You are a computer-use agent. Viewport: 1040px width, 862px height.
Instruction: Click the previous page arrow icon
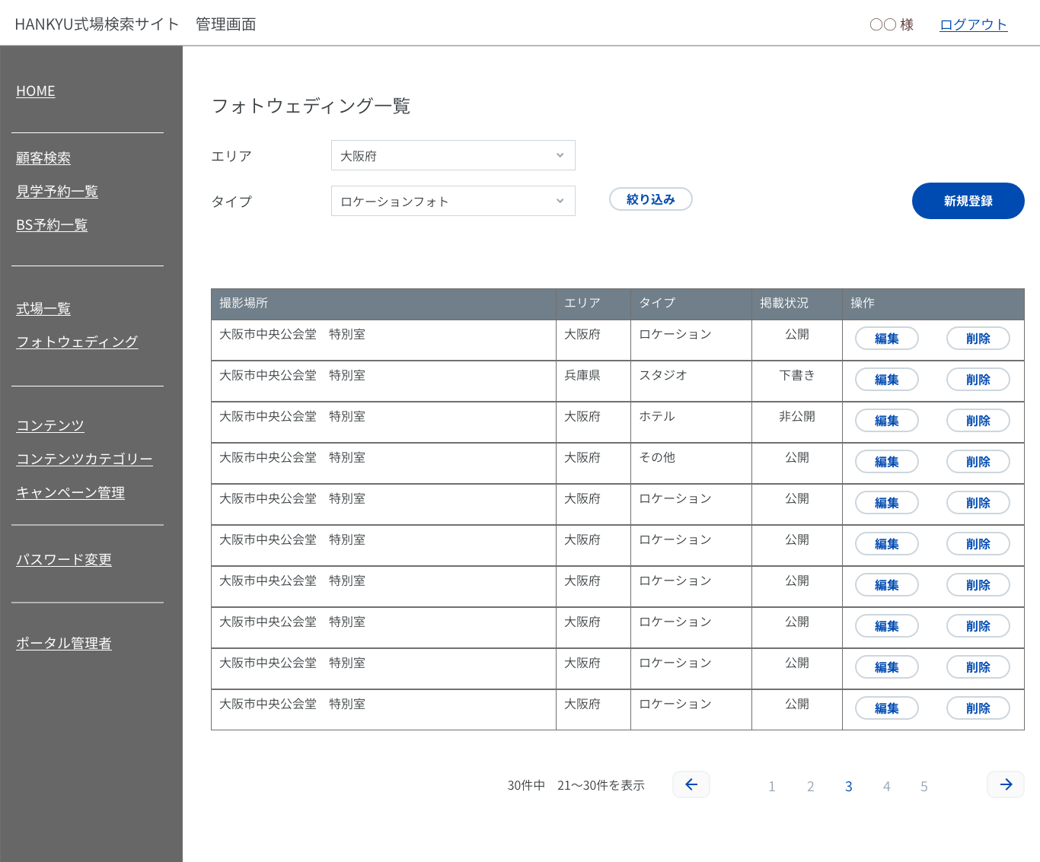pos(691,784)
